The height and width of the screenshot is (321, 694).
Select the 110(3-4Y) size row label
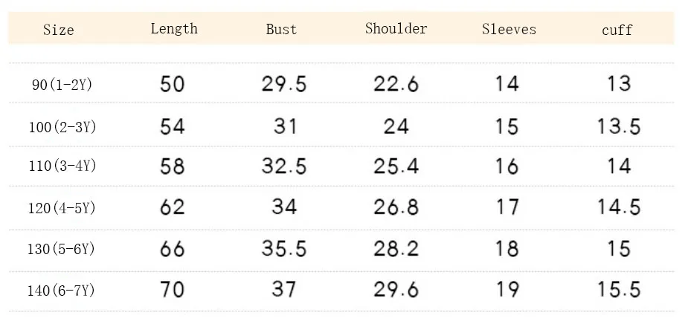pyautogui.click(x=62, y=166)
